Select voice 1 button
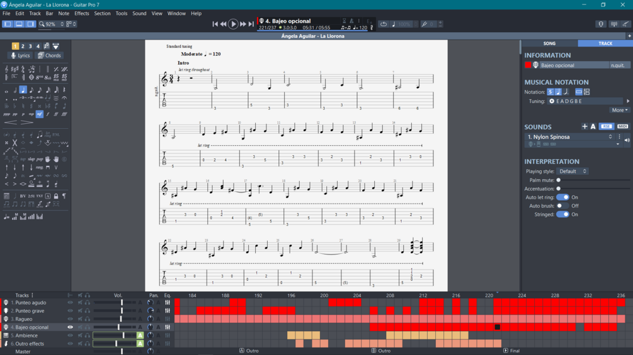Viewport: 633px width, 355px height. pos(15,46)
